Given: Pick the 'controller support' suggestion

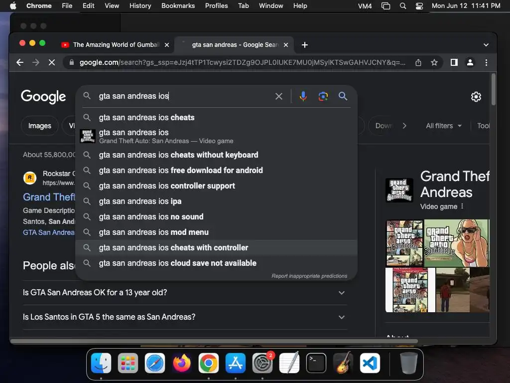Looking at the screenshot, I should pos(216,186).
